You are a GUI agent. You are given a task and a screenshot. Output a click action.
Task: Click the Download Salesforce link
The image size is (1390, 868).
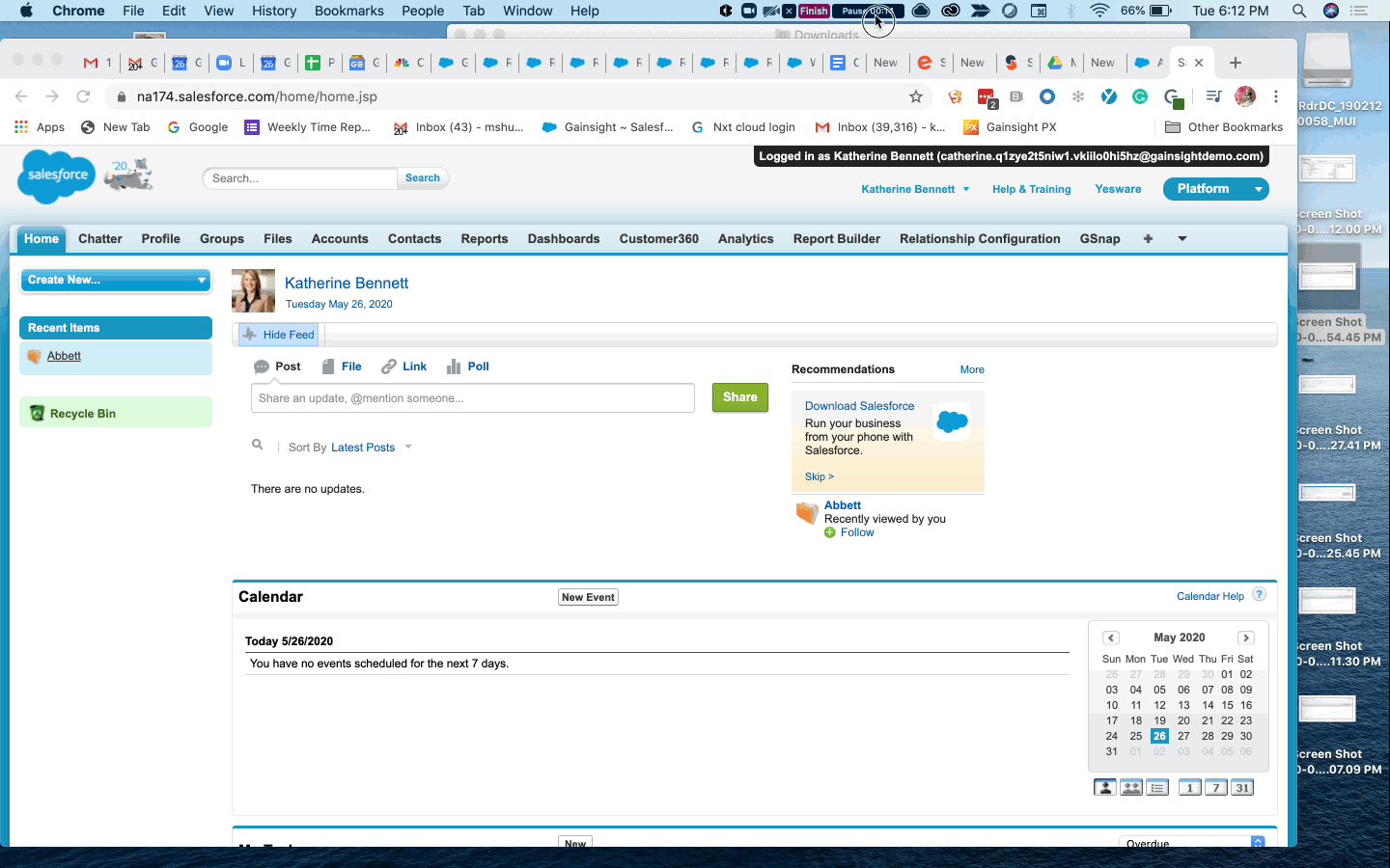[860, 406]
